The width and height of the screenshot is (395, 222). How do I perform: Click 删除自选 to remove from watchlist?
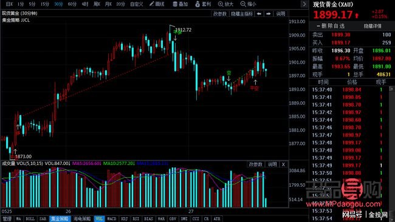(331, 26)
